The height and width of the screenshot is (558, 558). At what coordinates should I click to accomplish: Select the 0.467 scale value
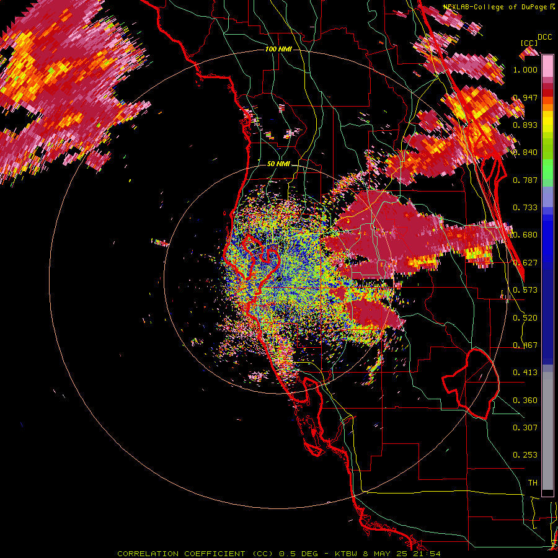coord(525,345)
